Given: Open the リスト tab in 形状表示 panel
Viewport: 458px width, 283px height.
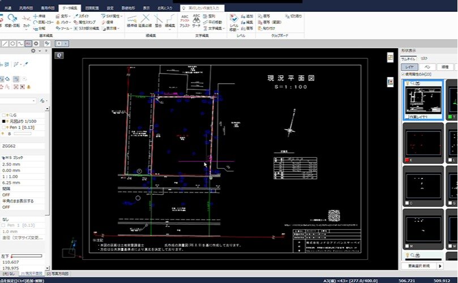Looking at the screenshot, I should (424, 58).
